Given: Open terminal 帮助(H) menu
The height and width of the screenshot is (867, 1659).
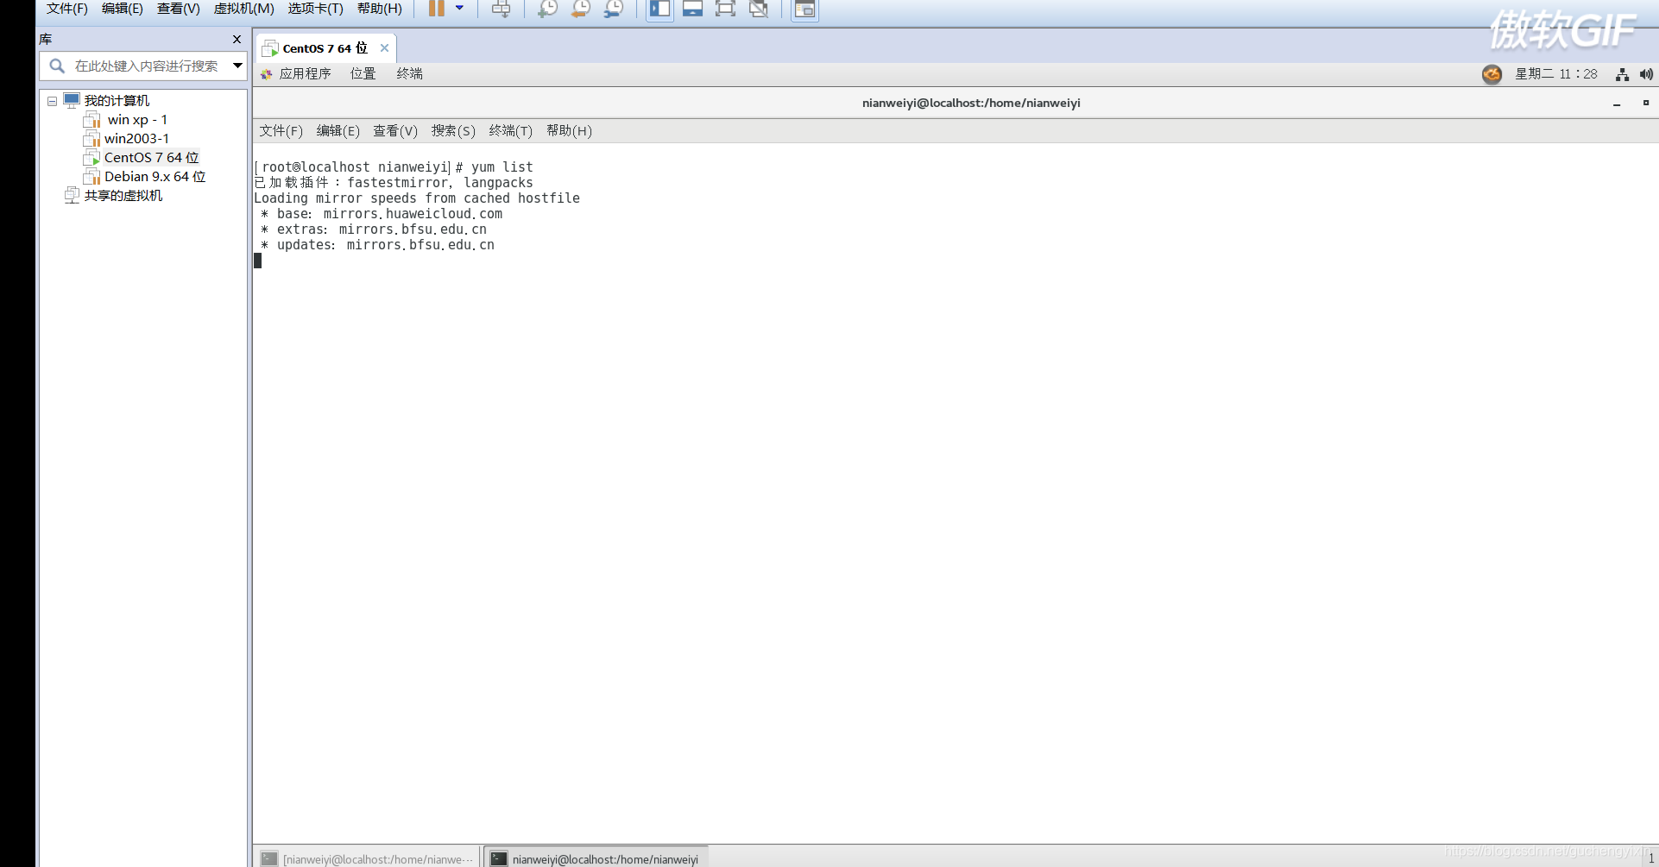Looking at the screenshot, I should 569,131.
